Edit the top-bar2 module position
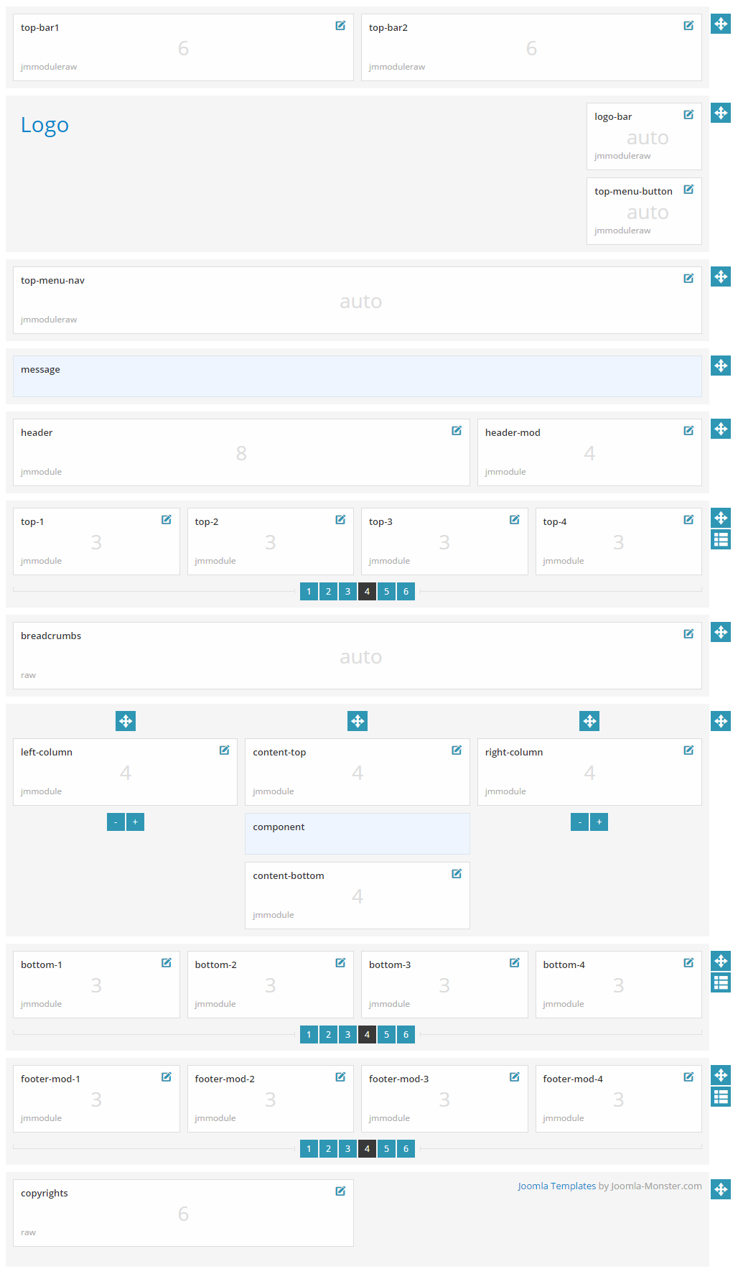The width and height of the screenshot is (738, 1274). (688, 26)
